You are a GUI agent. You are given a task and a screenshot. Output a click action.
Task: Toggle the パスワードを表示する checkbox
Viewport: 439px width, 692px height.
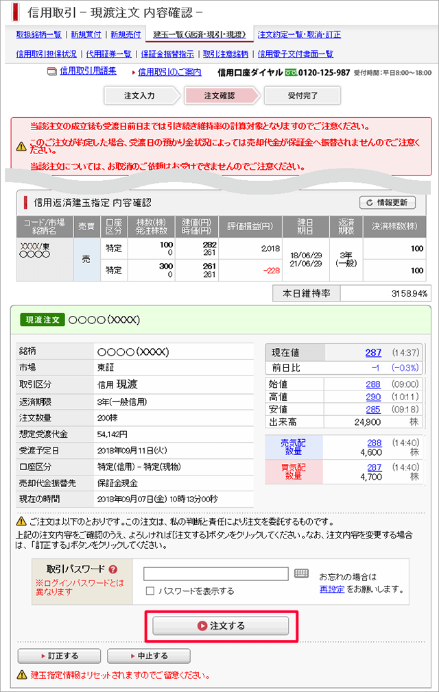150,591
